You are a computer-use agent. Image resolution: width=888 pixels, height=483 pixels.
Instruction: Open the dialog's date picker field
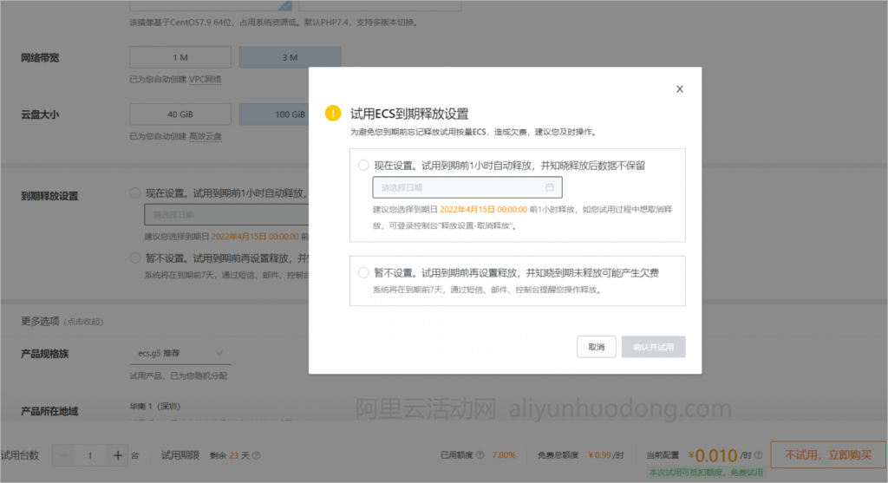(x=467, y=187)
